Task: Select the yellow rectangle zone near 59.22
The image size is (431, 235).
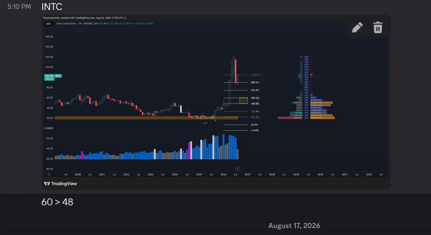Action: tap(243, 100)
